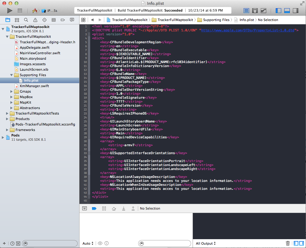Select the Standard editor view
The image size is (306, 248).
tap(246, 10)
